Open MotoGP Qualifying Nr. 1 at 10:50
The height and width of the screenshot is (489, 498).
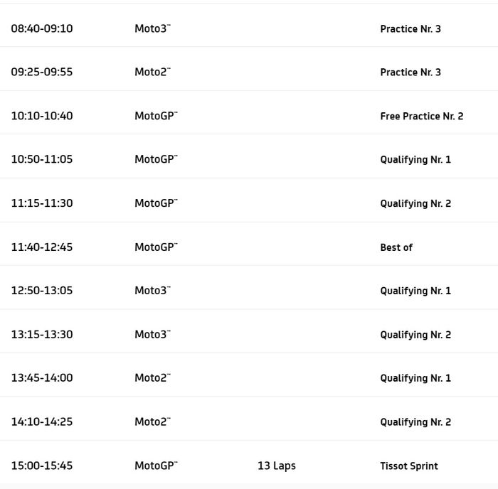click(415, 160)
